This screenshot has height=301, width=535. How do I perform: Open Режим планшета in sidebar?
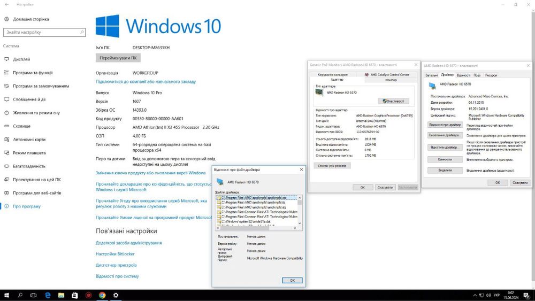pyautogui.click(x=29, y=153)
